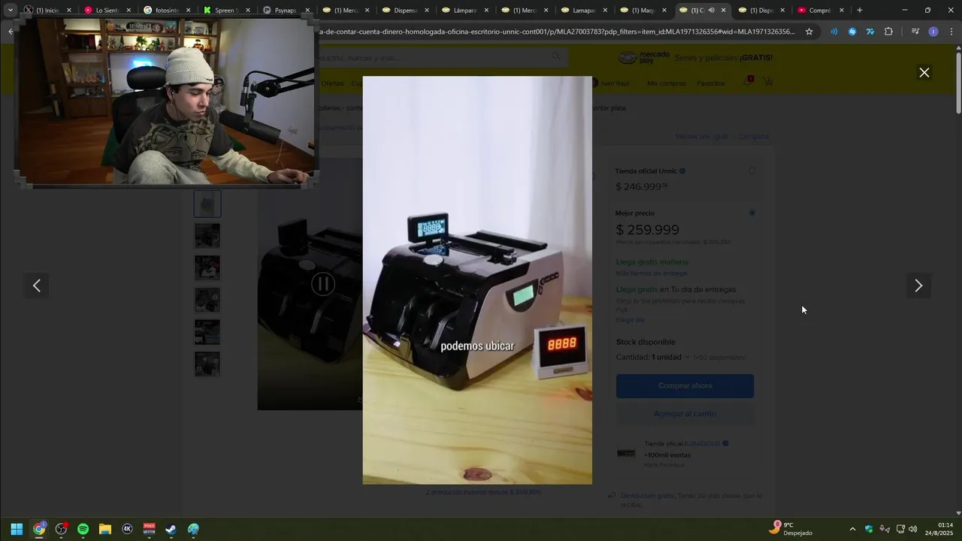The width and height of the screenshot is (962, 541).
Task: Click the page vertical scrollbar
Action: pos(957,83)
